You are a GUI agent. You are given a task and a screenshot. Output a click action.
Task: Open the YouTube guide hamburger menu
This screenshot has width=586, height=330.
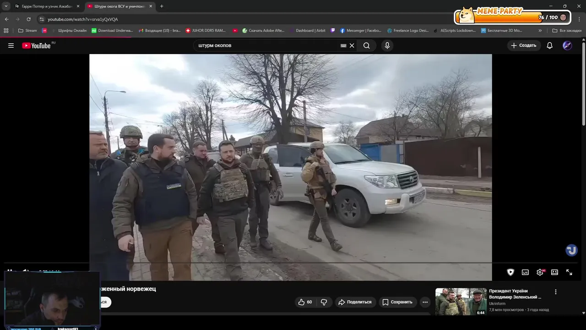pos(11,45)
